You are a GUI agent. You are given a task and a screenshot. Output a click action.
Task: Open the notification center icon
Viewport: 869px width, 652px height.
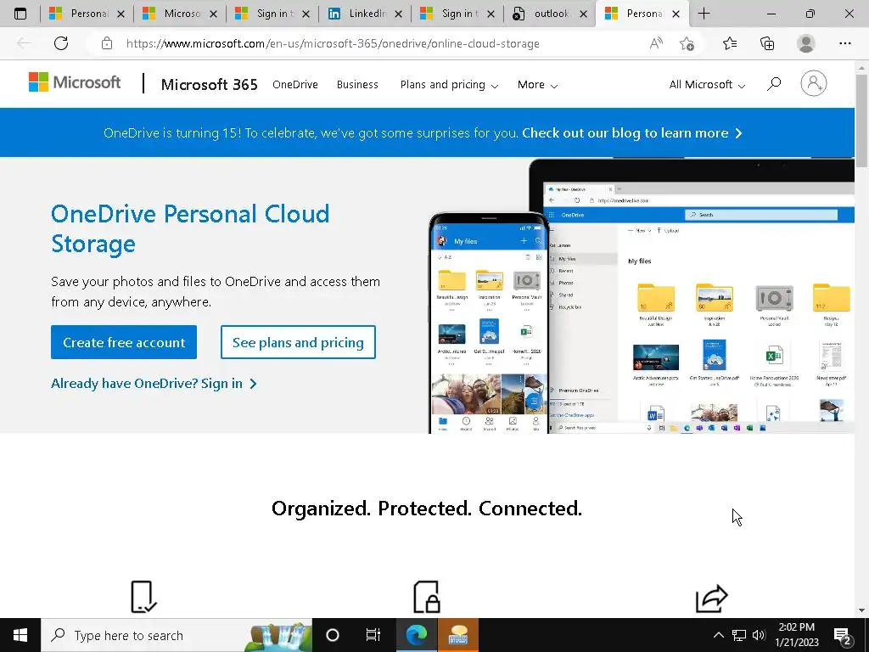(x=843, y=637)
